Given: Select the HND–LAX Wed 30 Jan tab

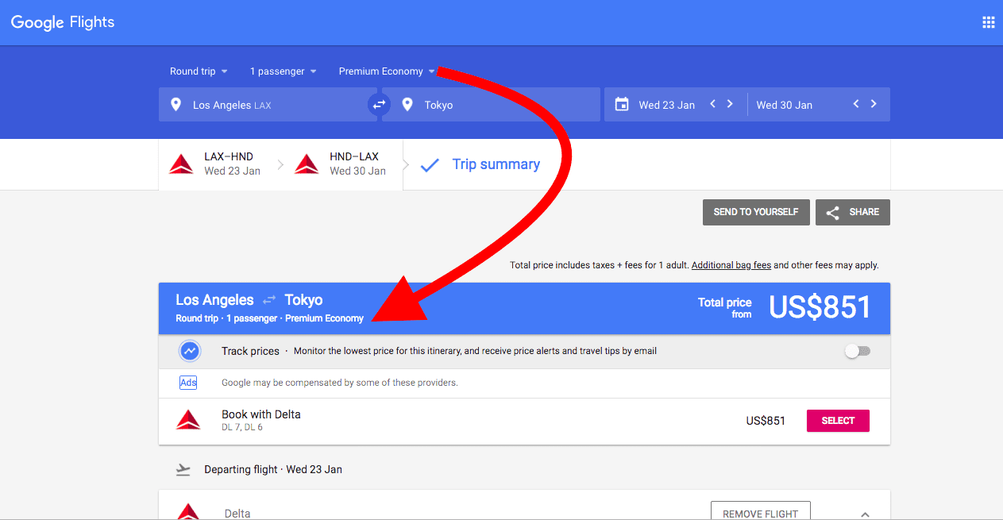Looking at the screenshot, I should point(342,164).
